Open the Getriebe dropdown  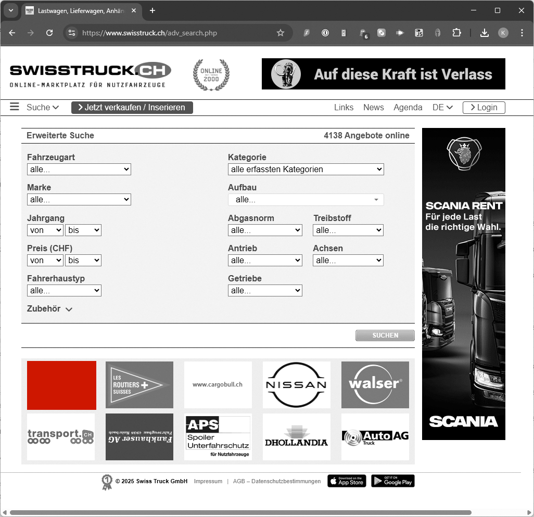(265, 290)
